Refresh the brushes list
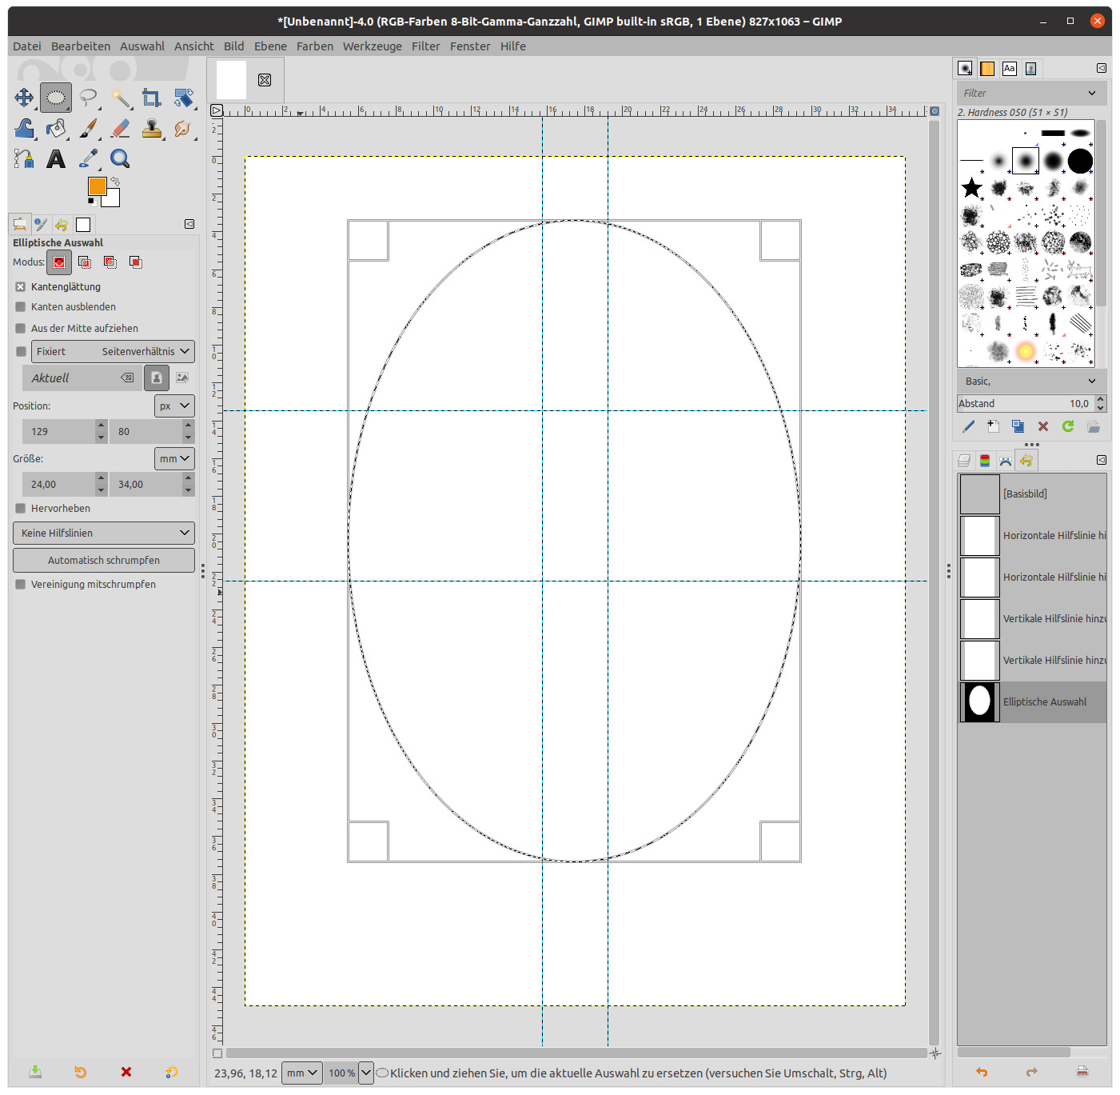 [x=1068, y=426]
